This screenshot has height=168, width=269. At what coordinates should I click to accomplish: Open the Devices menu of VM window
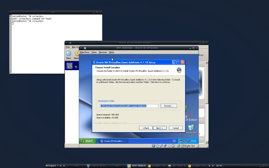coord(103,52)
